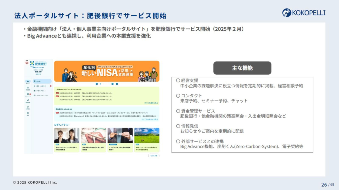Open the engagement organization article card

coord(120,140)
